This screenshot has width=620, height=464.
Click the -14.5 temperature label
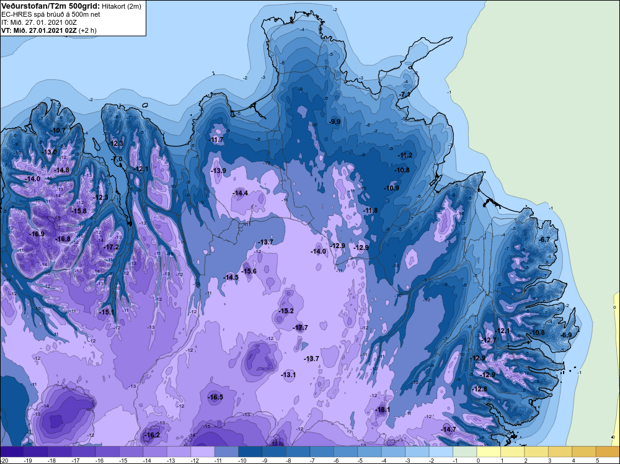[231, 277]
